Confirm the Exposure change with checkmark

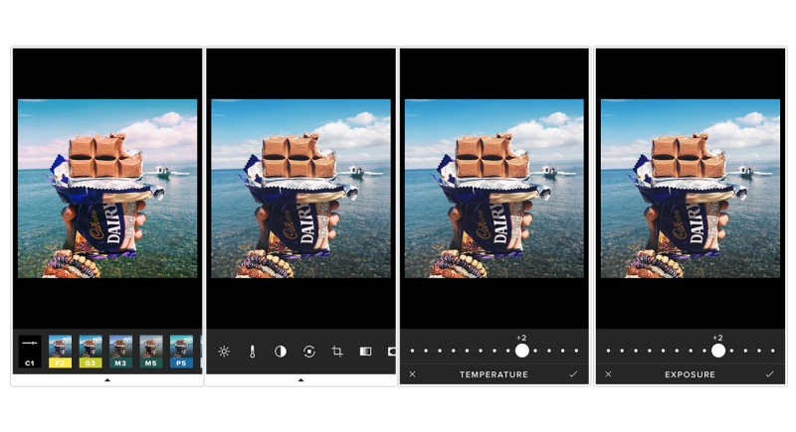[769, 374]
